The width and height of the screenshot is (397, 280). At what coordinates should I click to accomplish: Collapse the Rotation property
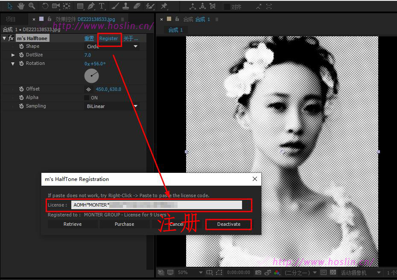[13, 64]
